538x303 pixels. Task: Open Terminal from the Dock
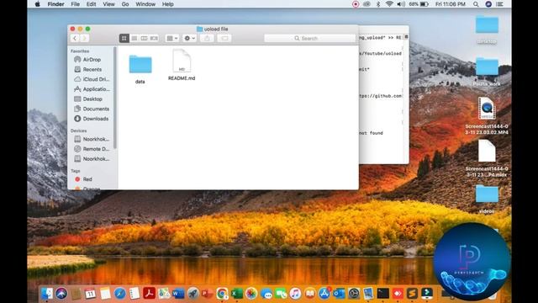(383, 294)
